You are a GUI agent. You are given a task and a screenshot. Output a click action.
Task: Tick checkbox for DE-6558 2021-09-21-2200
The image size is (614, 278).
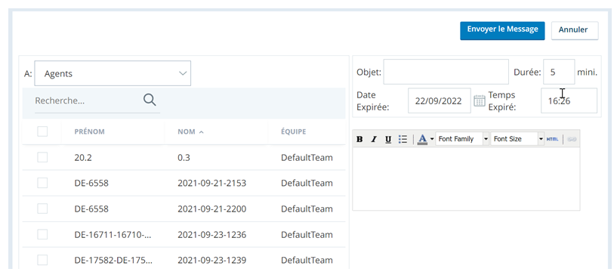(x=42, y=208)
